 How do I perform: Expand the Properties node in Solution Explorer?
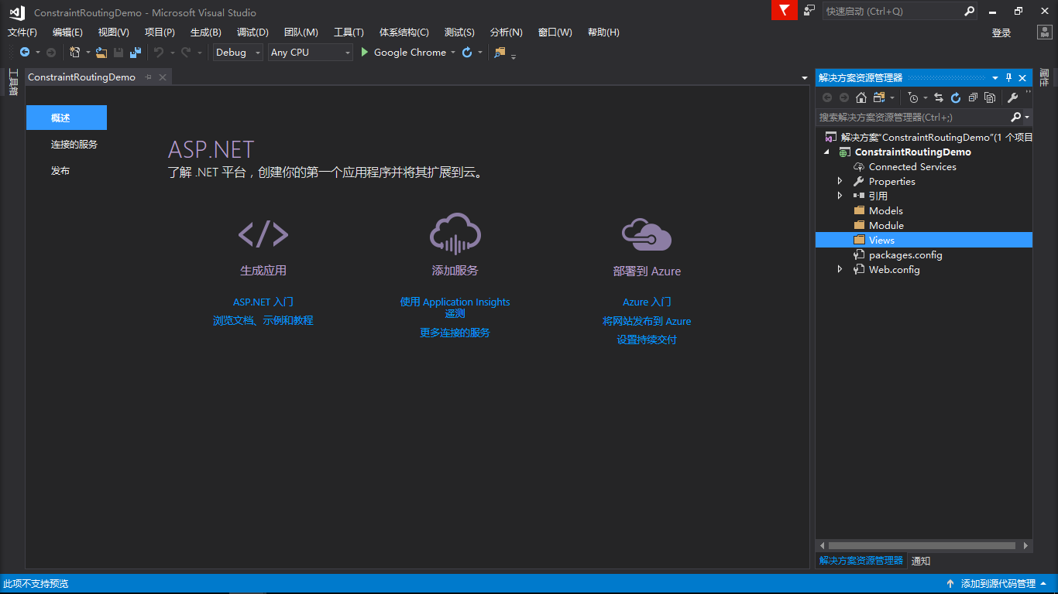[x=840, y=181]
